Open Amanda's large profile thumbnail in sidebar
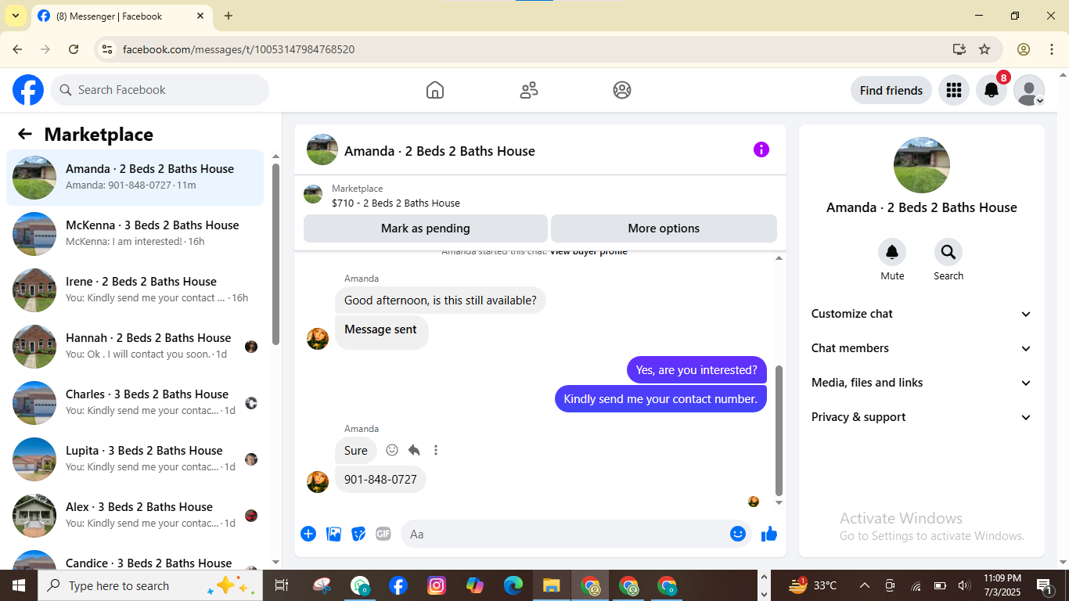1069x601 pixels. pyautogui.click(x=922, y=165)
